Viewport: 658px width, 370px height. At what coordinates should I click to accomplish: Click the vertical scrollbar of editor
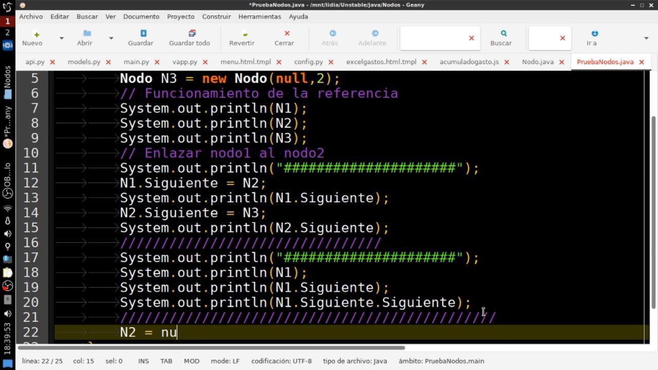(653, 212)
